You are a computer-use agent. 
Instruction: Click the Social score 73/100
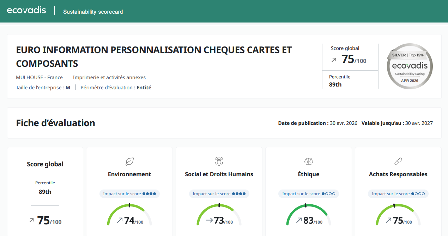(x=223, y=221)
